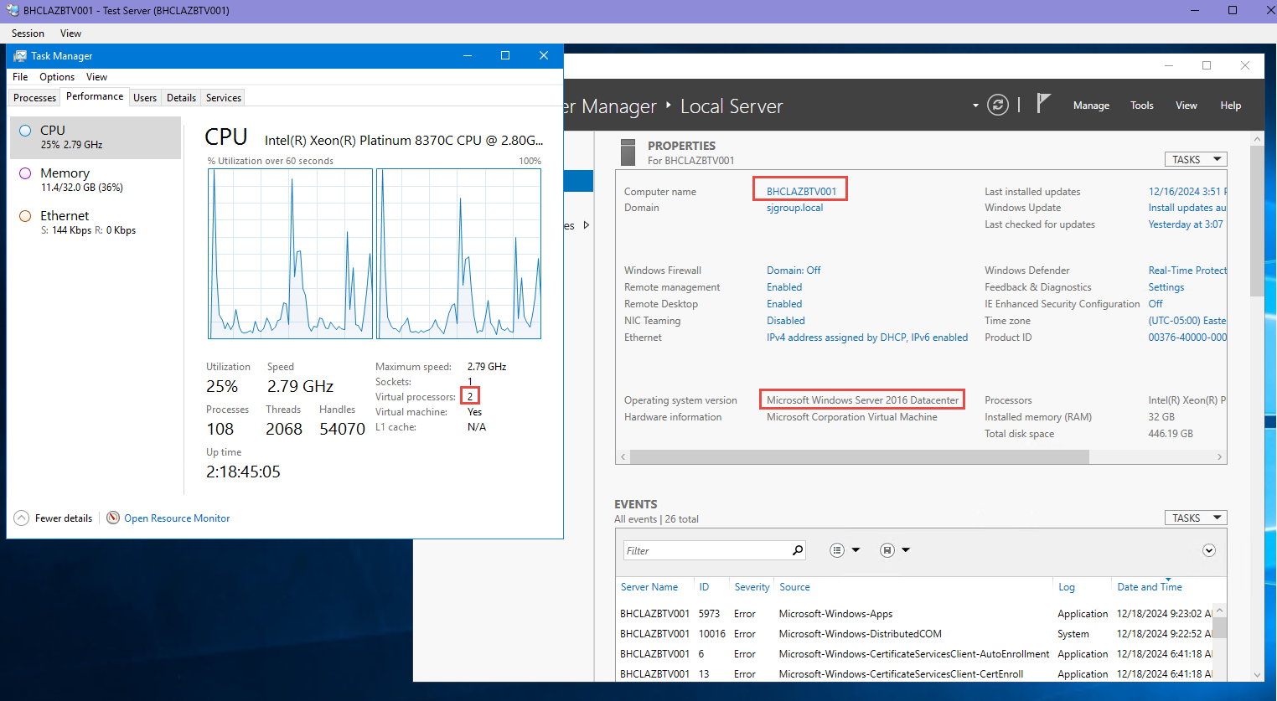The height and width of the screenshot is (701, 1277).
Task: Switch to the Performance tab
Action: tap(95, 96)
